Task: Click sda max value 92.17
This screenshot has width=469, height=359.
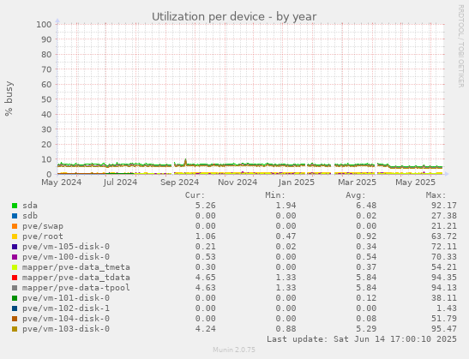Action: pos(444,206)
